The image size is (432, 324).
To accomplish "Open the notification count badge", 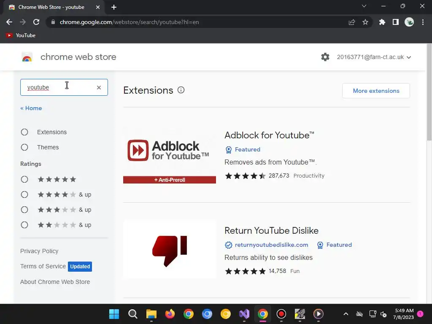I will (x=420, y=314).
